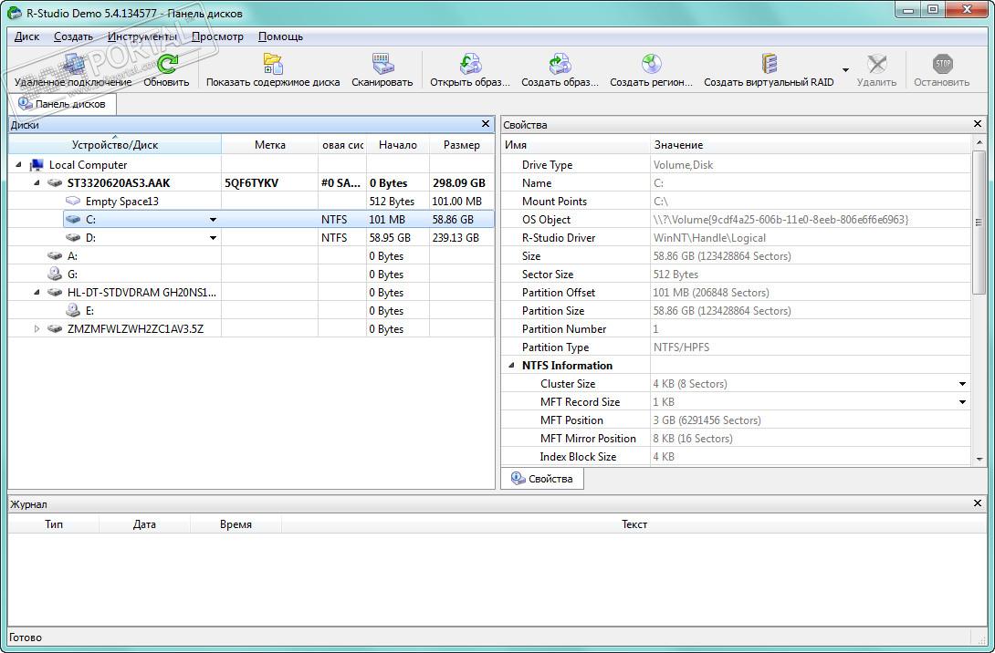Click the R-Studio app icon in title bar
995x653 pixels.
tap(14, 12)
